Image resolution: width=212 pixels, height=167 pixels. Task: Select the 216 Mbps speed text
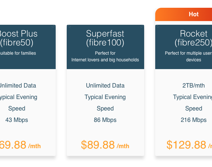point(194,120)
